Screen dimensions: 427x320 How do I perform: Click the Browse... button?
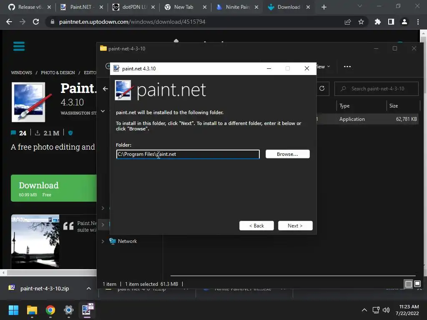click(x=288, y=154)
